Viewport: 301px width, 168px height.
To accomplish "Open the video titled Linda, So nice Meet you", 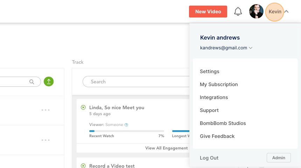I will coord(117,107).
